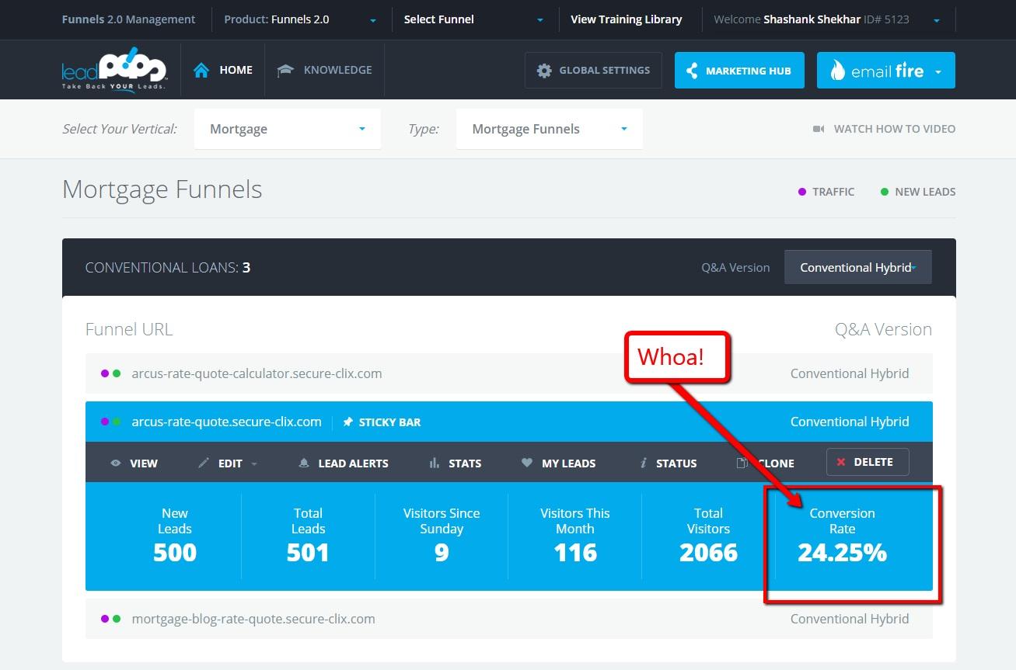Click the My Leads heart icon
This screenshot has height=670, width=1016.
(x=527, y=463)
